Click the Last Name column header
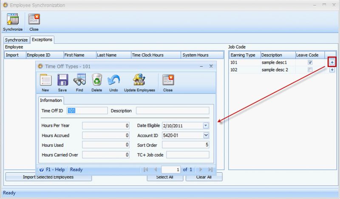Screen dimensions: 340x199 114,55
